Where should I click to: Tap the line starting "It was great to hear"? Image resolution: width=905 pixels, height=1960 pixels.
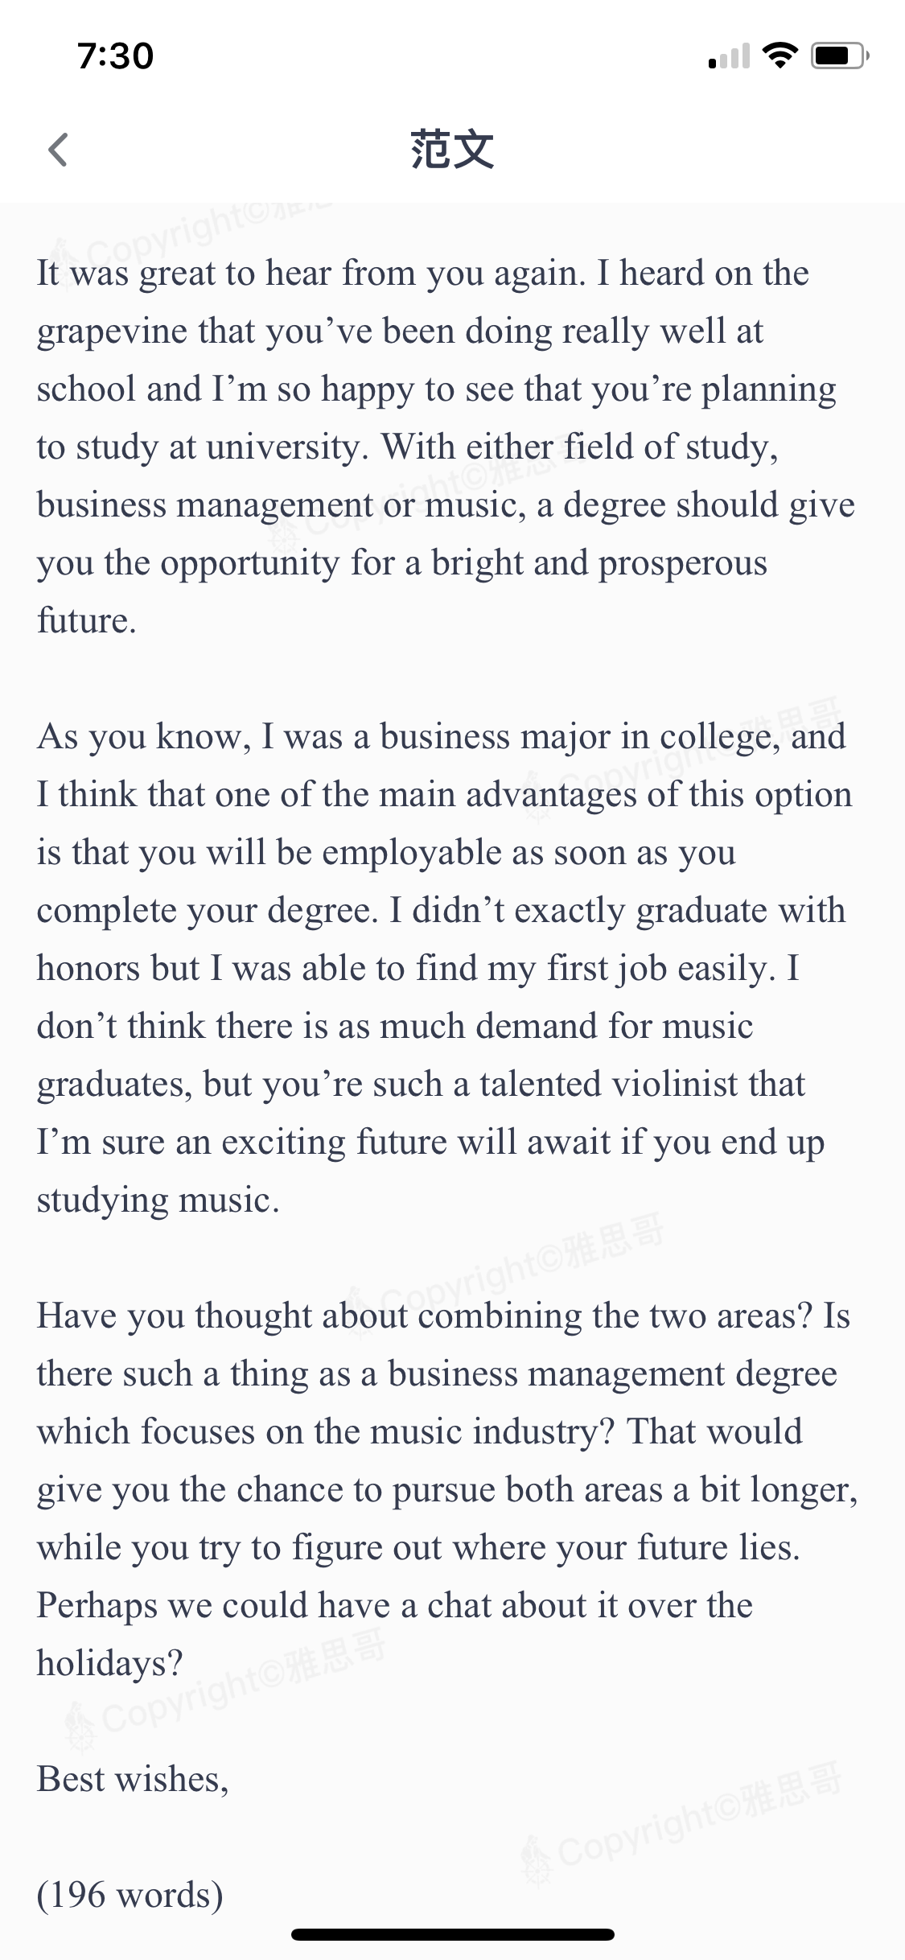click(x=422, y=274)
